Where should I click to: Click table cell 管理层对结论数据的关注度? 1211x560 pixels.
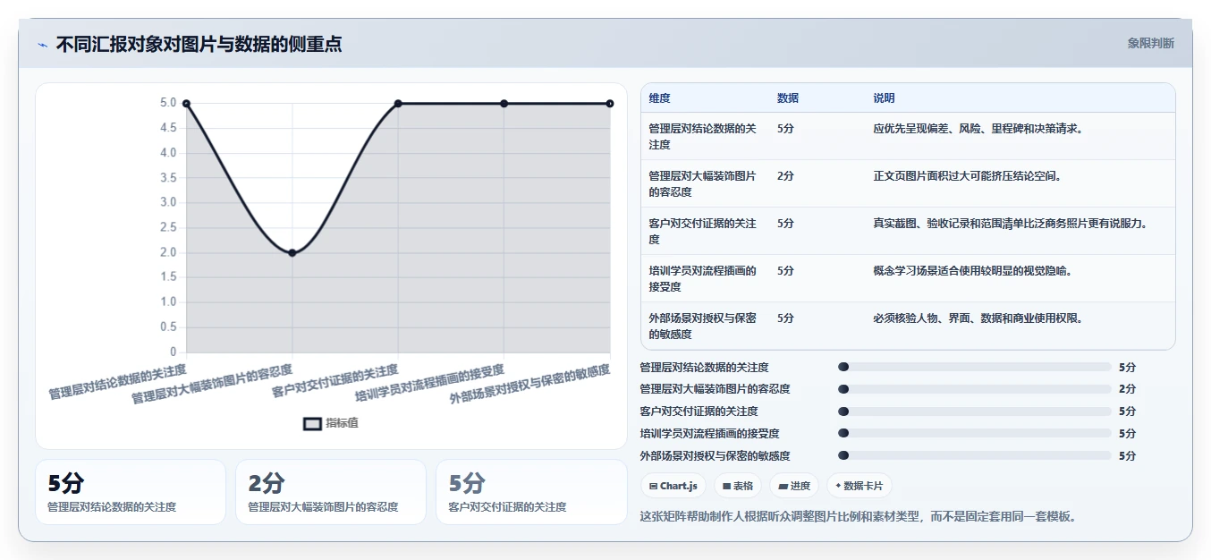703,136
